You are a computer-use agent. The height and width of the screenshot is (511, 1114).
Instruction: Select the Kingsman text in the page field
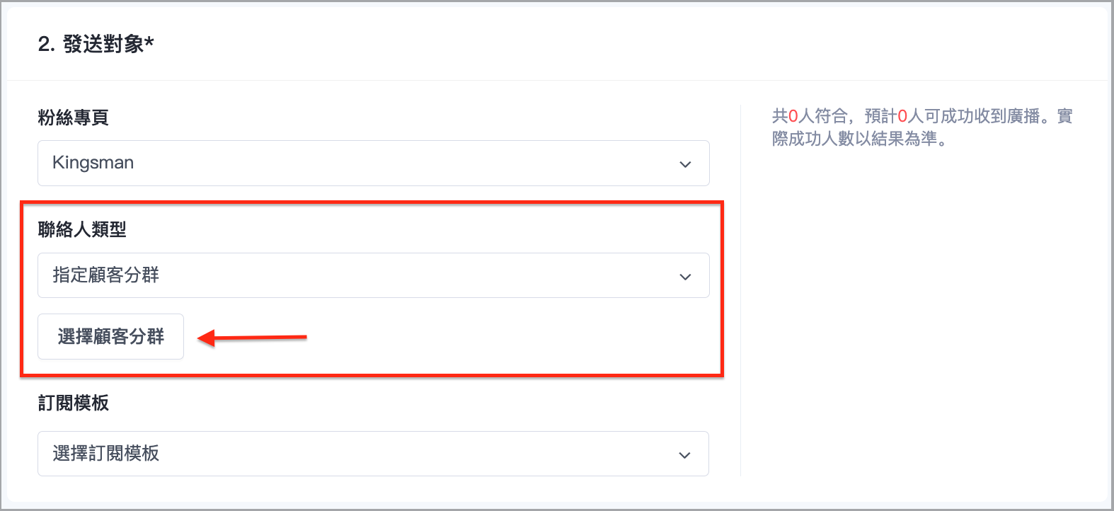tap(93, 163)
